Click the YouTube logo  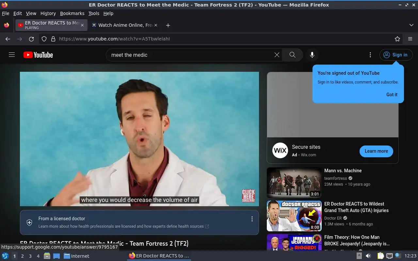[x=38, y=55]
